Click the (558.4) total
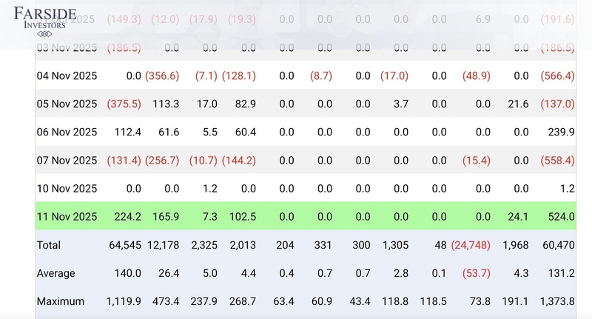Screen dimensions: 592x319 pyautogui.click(x=557, y=161)
